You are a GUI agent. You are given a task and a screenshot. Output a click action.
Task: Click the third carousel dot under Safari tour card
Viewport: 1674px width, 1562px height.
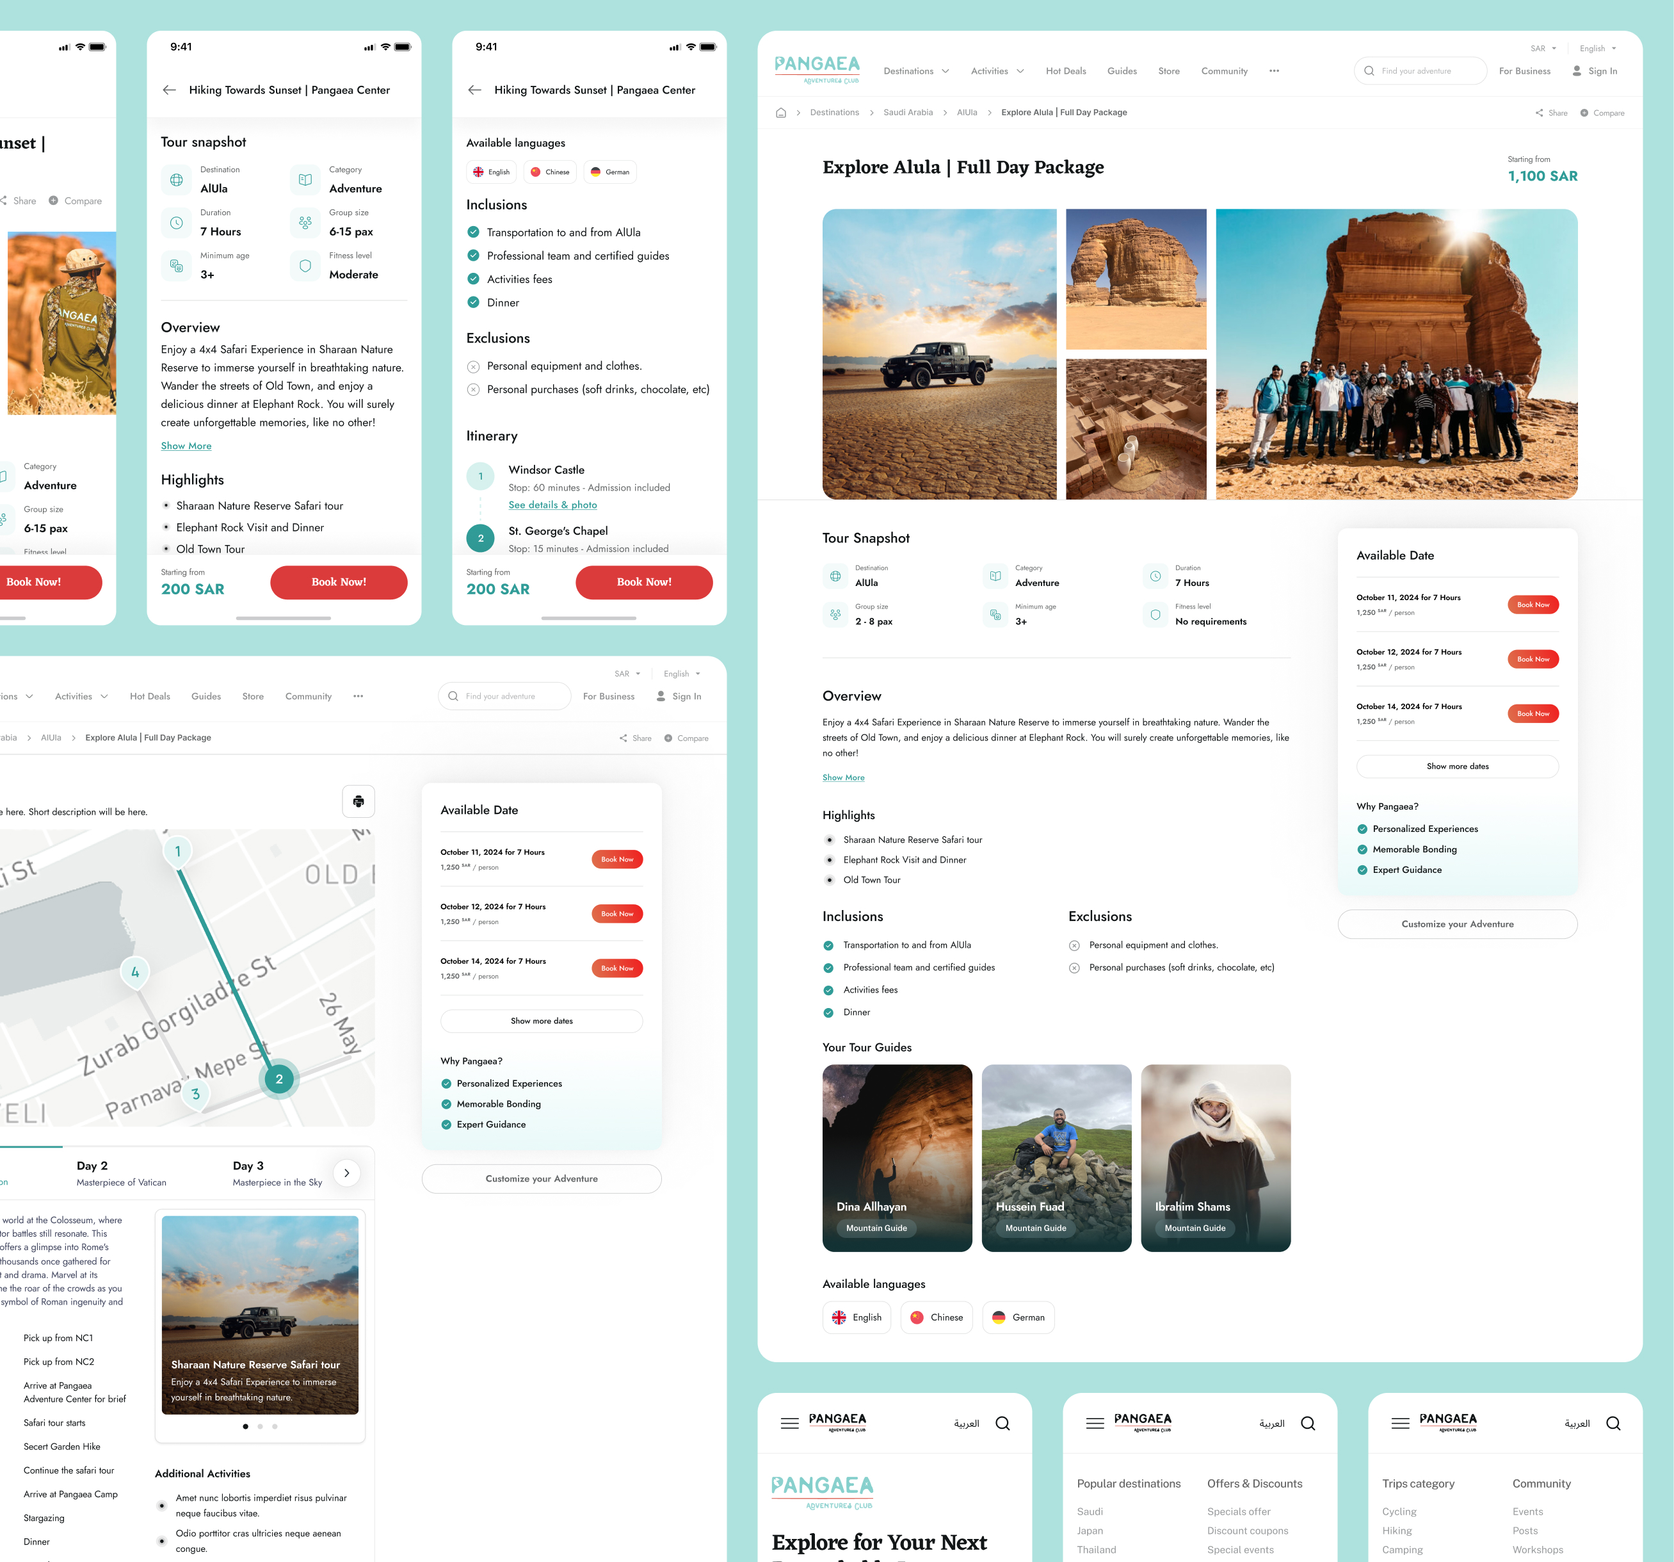tap(275, 1426)
